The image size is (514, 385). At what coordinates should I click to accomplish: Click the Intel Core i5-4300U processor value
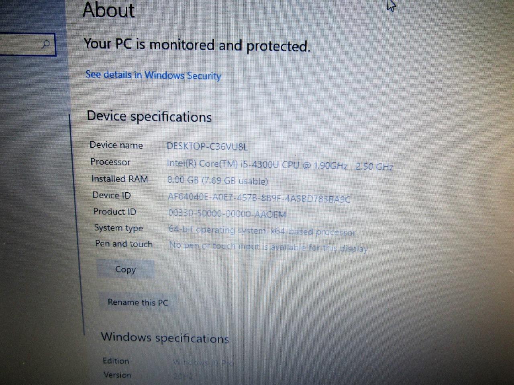tap(280, 165)
